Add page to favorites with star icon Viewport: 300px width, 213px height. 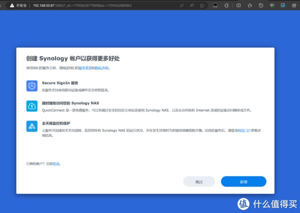(202, 5)
